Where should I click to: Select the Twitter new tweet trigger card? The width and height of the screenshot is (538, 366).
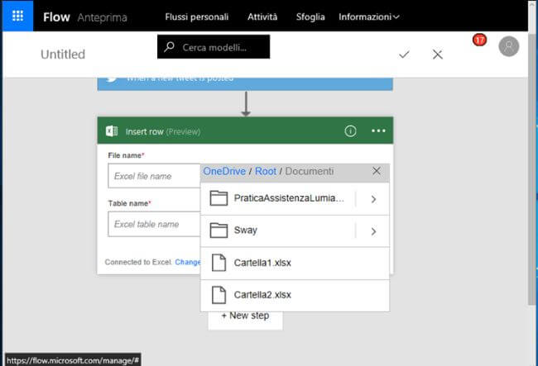point(245,84)
